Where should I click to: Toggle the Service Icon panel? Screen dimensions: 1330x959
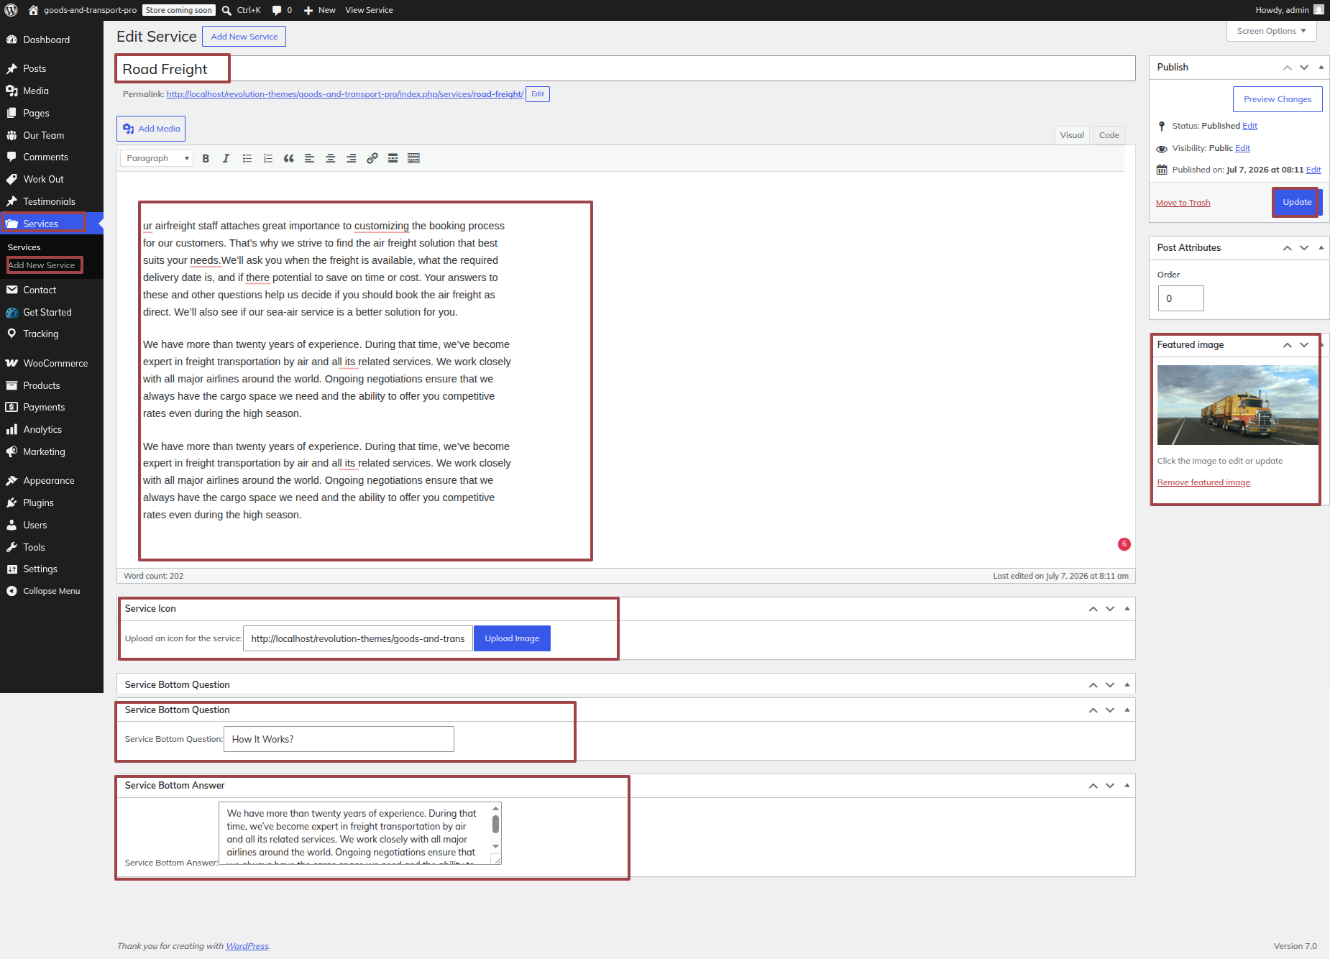(x=1127, y=608)
